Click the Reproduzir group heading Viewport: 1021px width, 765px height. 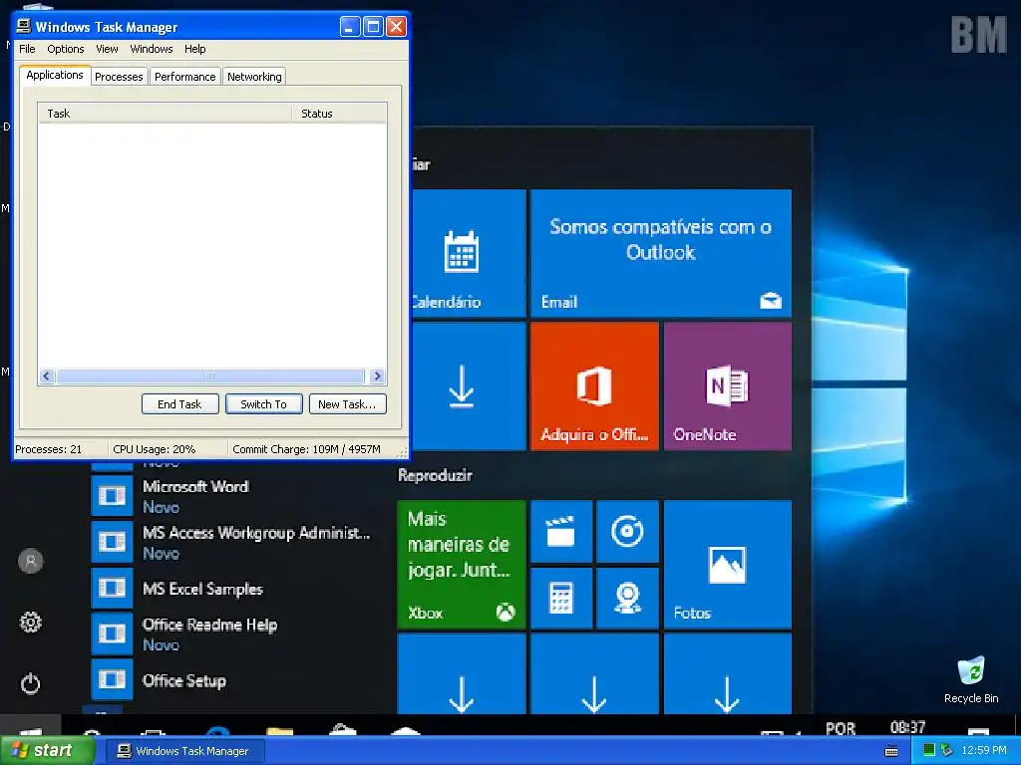click(x=435, y=475)
